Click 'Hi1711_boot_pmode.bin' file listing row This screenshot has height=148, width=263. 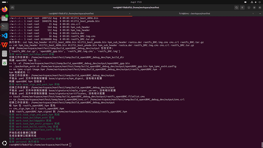[55, 21]
